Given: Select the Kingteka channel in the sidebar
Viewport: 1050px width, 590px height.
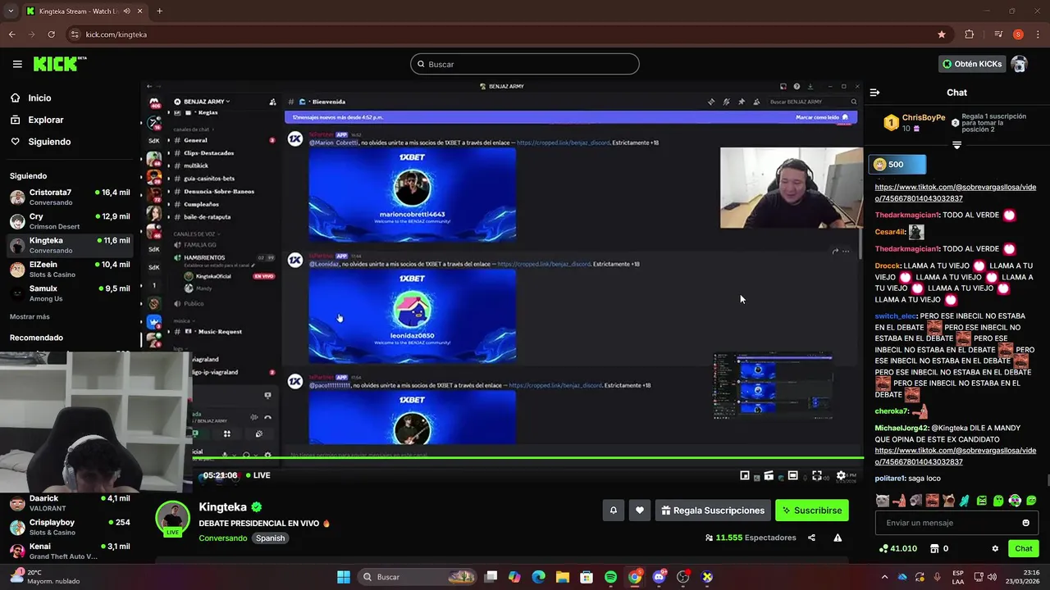Looking at the screenshot, I should 70,245.
